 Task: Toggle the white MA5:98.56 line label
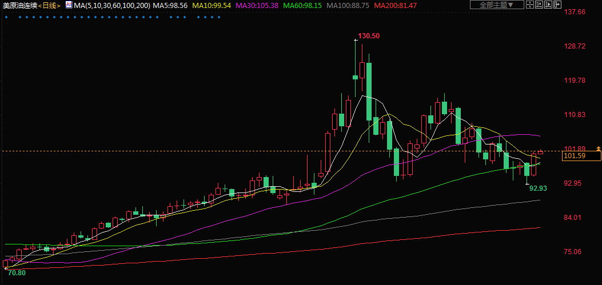(x=170, y=5)
